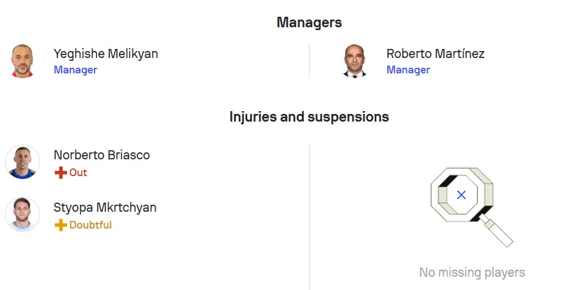Open Roberto Martínez's manager photo
This screenshot has height=290, width=582.
(x=354, y=61)
